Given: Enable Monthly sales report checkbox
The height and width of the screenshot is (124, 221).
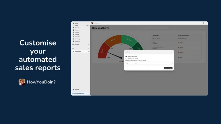Looking at the screenshot, I should coord(126,59).
